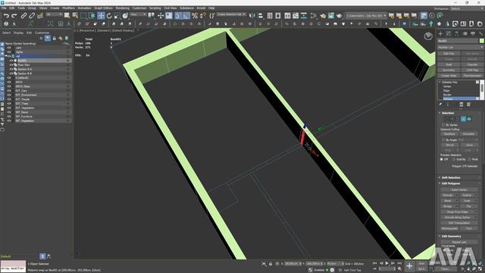Click the Extrude button
The width and height of the screenshot is (485, 273).
(x=448, y=196)
